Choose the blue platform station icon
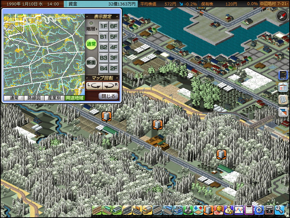Image resolution: width=290 pixels, height=218 pixels. 168,210
